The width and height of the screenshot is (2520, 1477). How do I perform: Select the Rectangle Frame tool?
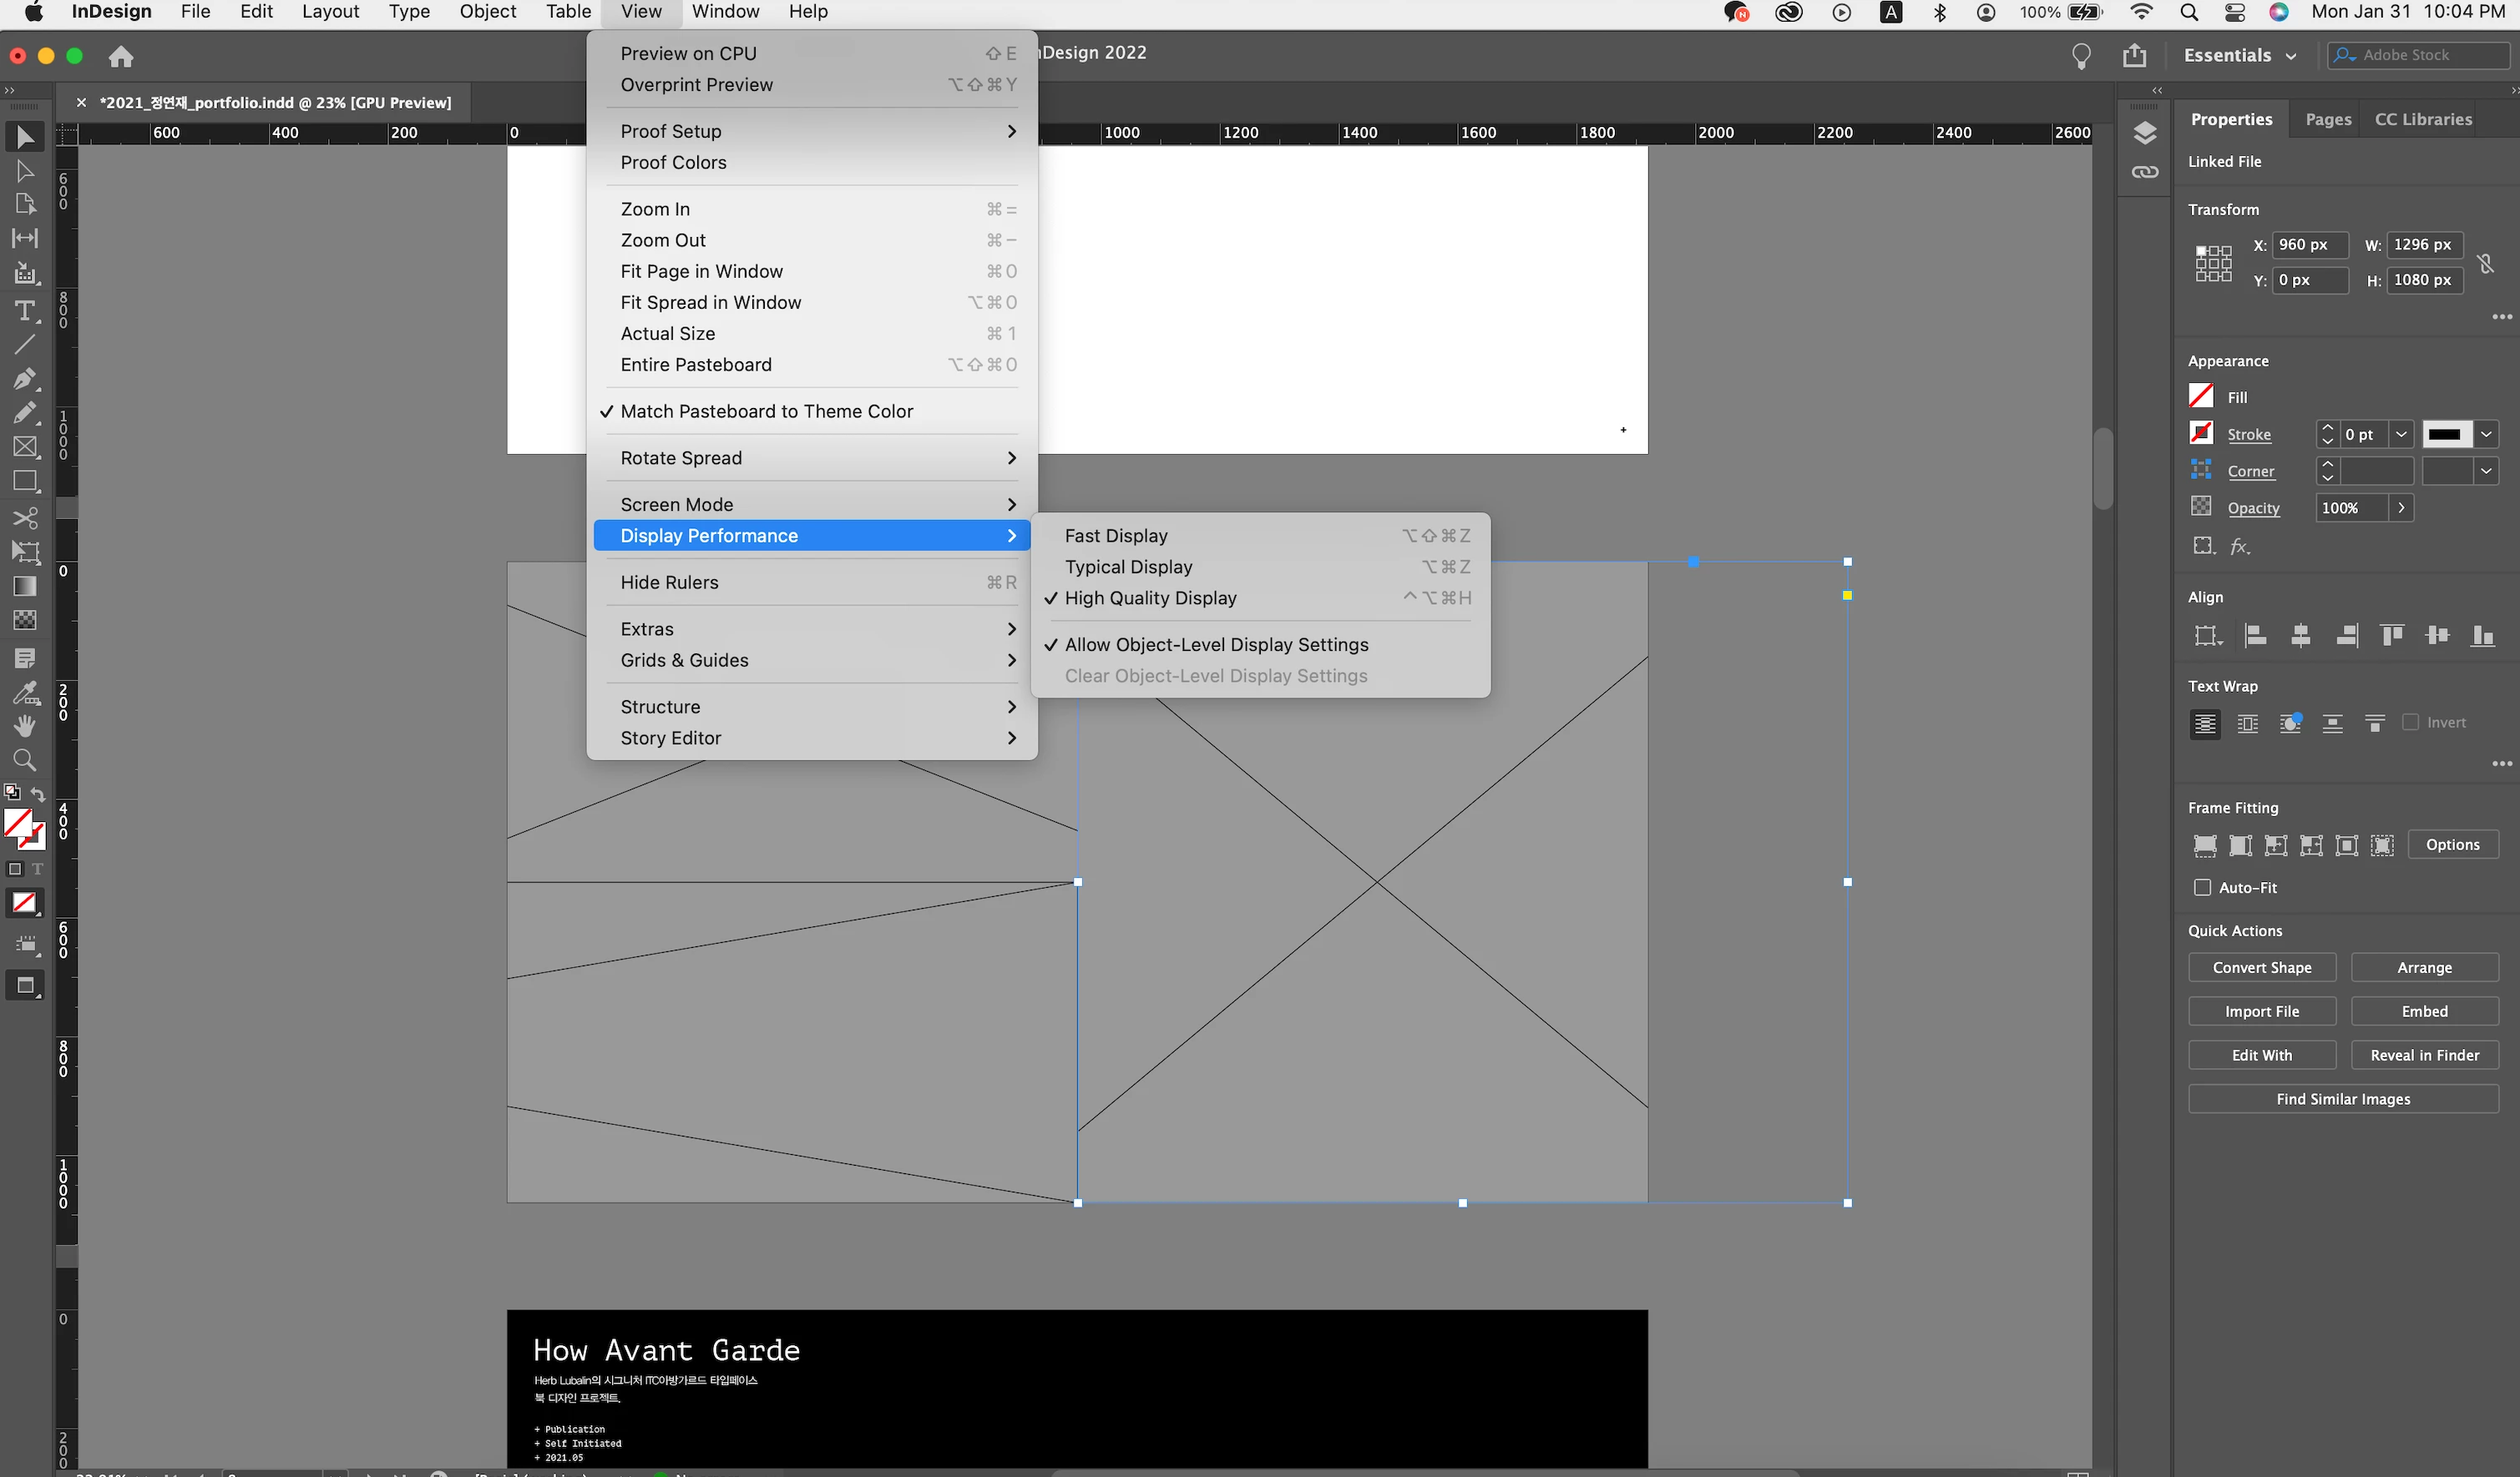tap(25, 446)
